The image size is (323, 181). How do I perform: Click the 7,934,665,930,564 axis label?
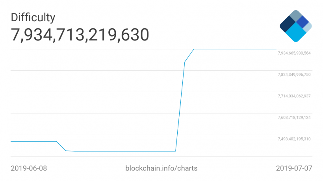coord(294,53)
